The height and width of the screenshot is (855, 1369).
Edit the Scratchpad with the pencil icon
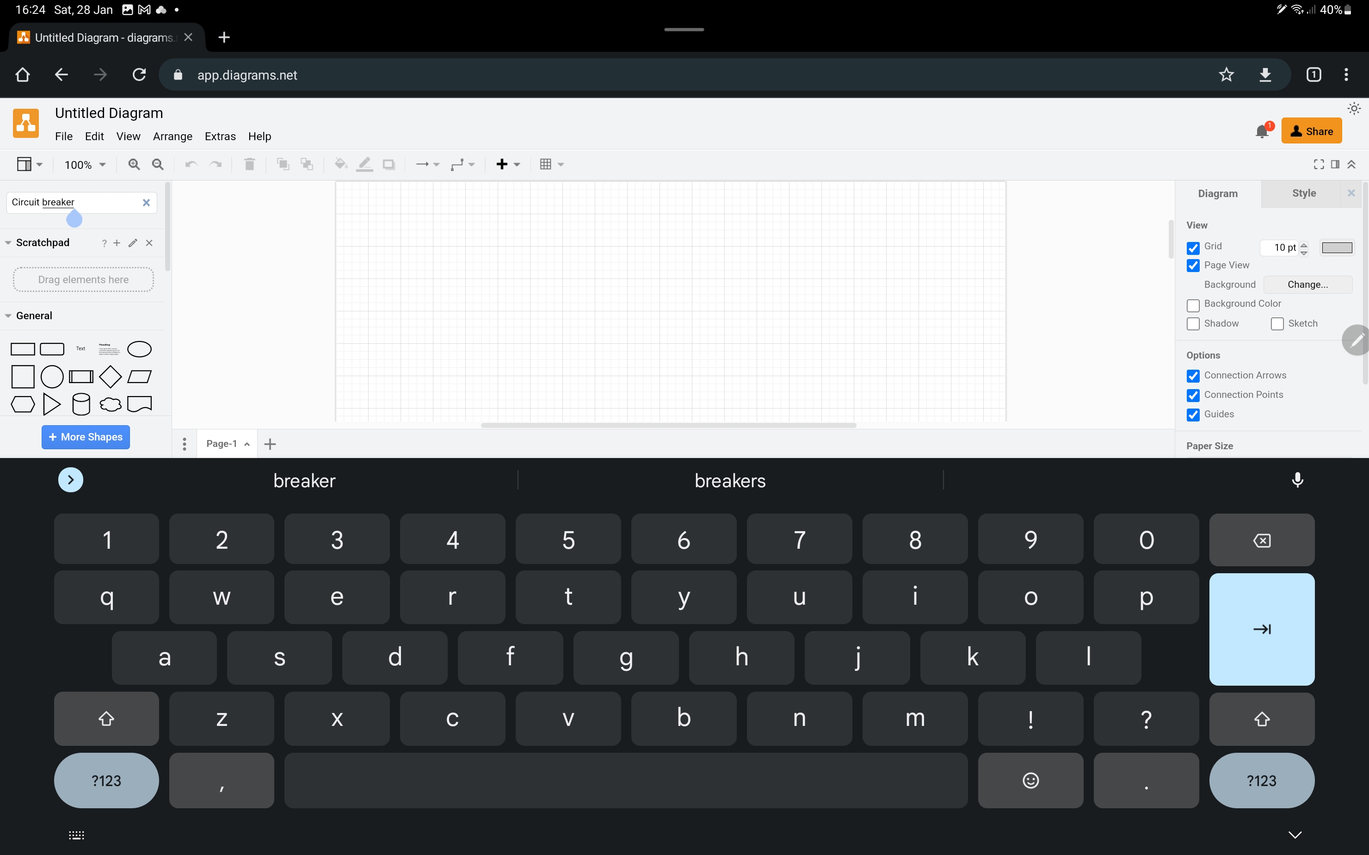133,242
